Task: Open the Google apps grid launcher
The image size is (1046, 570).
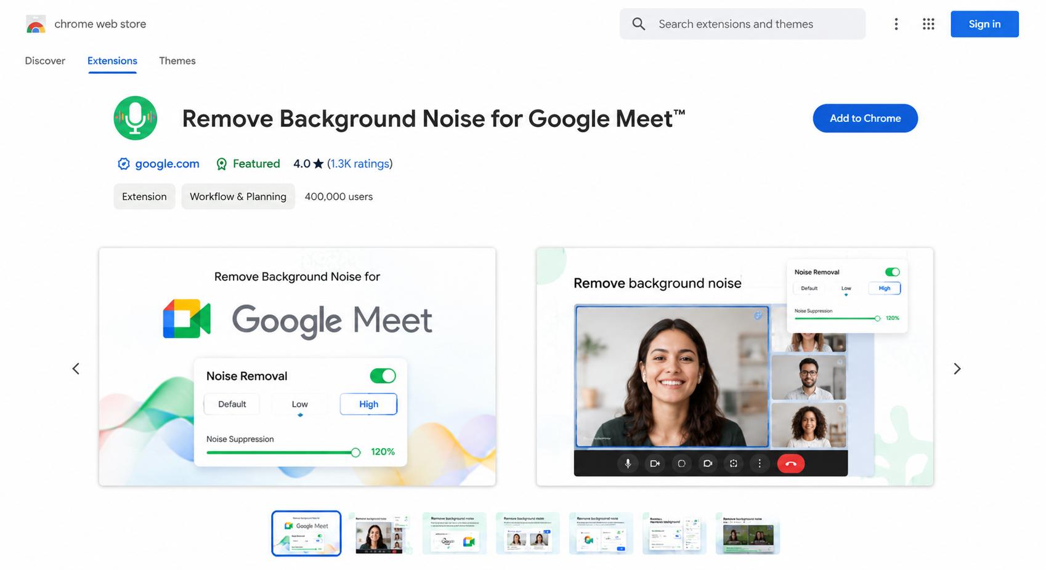Action: (x=928, y=24)
